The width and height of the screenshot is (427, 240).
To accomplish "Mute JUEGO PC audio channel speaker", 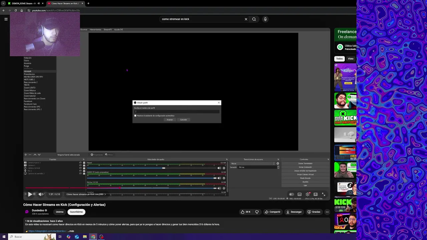I will click(x=219, y=178).
